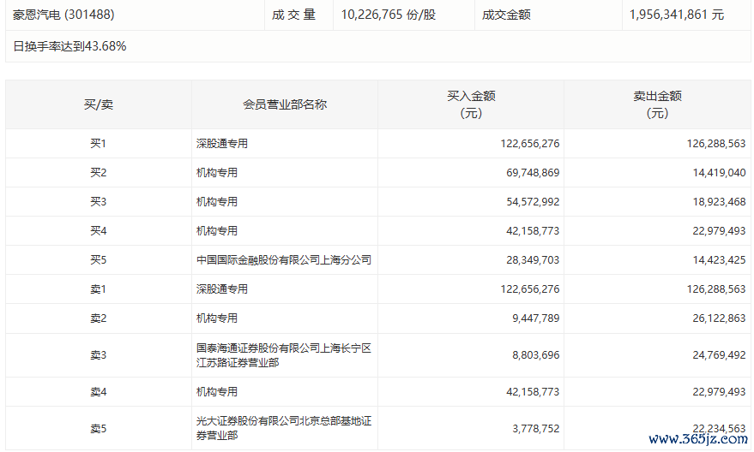
Task: Click 机构专用 in the 买2 row
Action: click(217, 173)
